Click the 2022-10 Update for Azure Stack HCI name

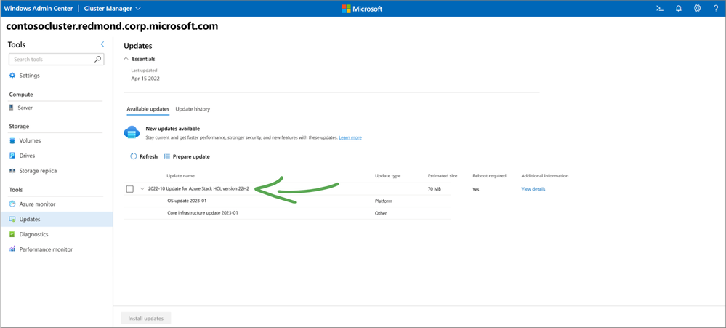[x=198, y=189]
